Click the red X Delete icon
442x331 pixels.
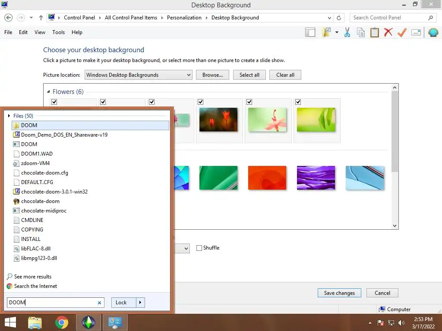(388, 32)
